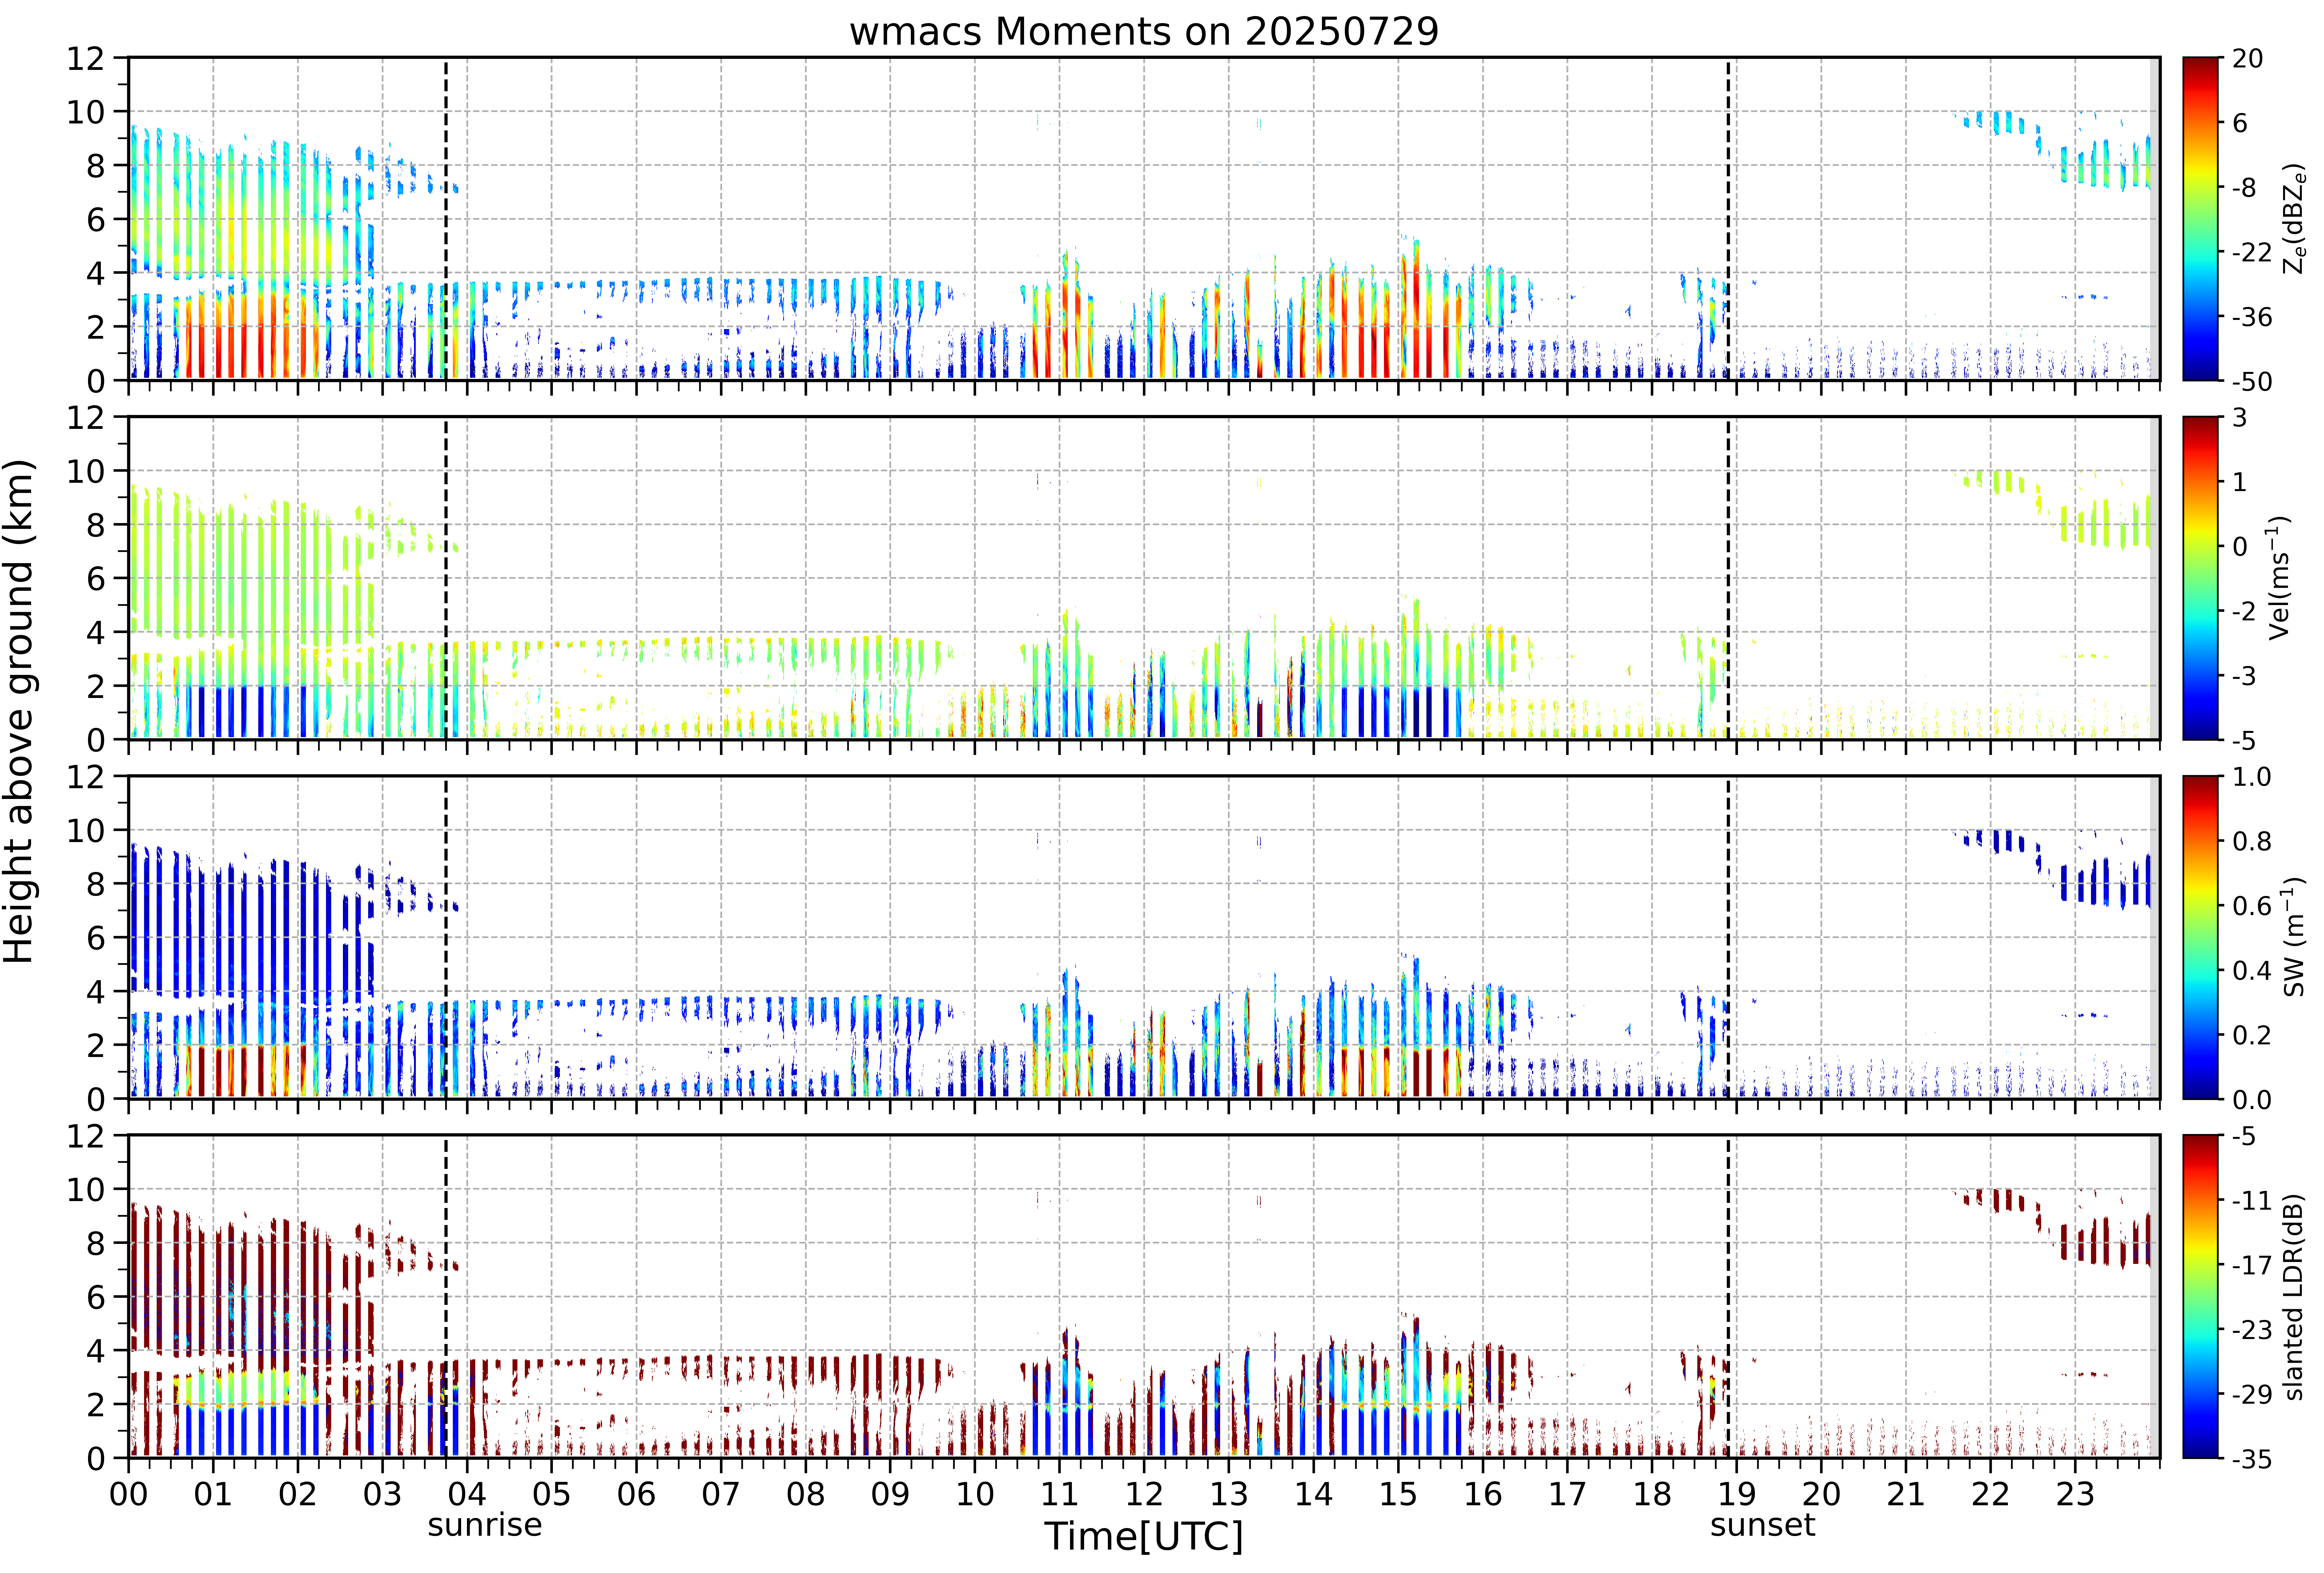
Task: Click the 'sunset' label below the axis
Action: pos(1762,1525)
